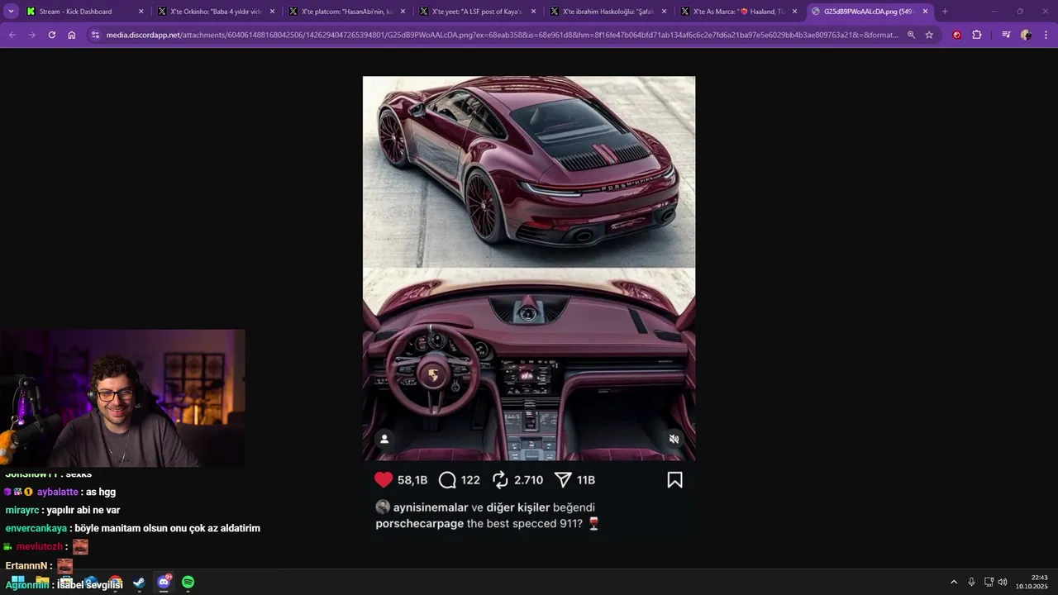The width and height of the screenshot is (1058, 595).
Task: Open the volume speaker control in tray
Action: coord(1003,582)
